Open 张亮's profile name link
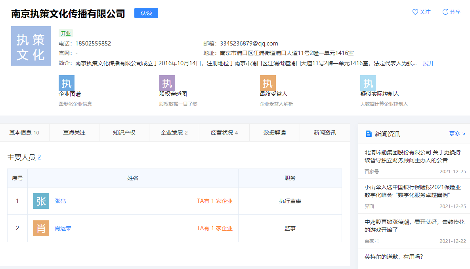This screenshot has height=269, width=470. click(60, 201)
